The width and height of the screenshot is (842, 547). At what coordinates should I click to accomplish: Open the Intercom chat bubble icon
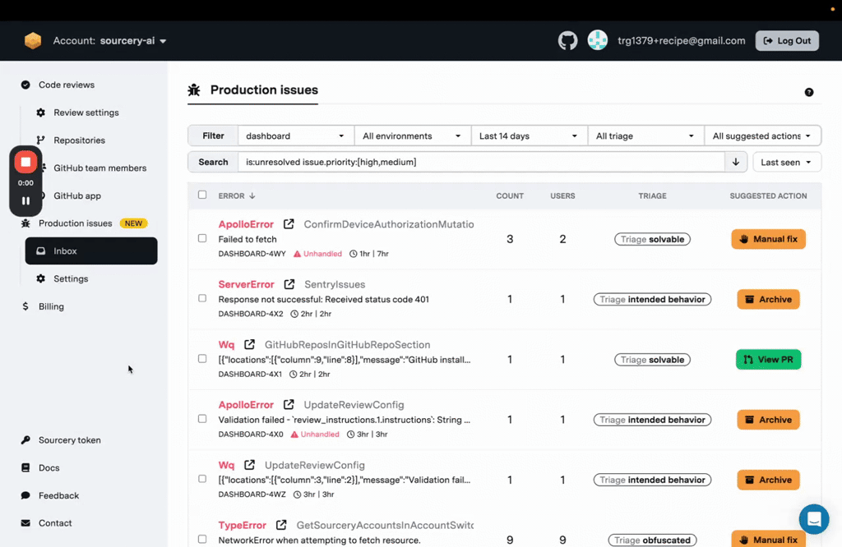tap(814, 519)
